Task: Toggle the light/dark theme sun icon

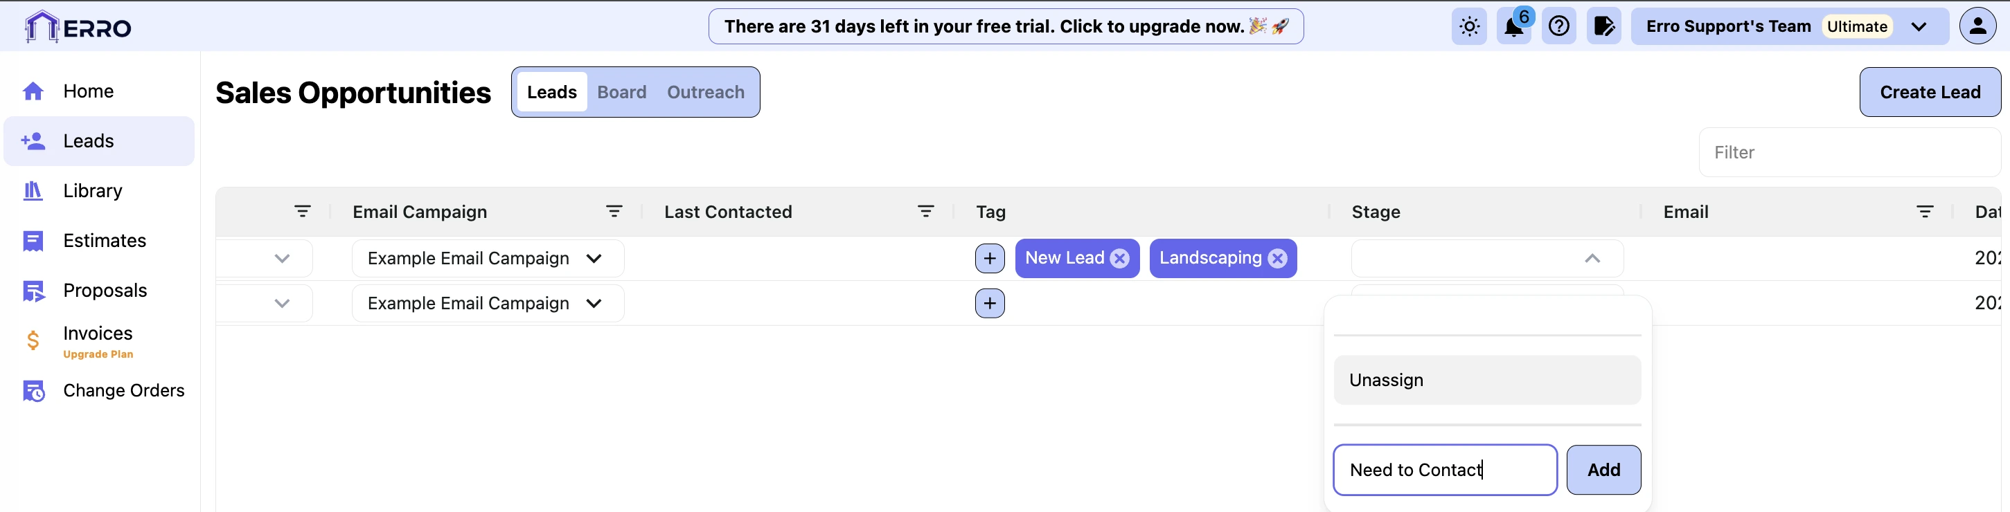Action: tap(1469, 27)
